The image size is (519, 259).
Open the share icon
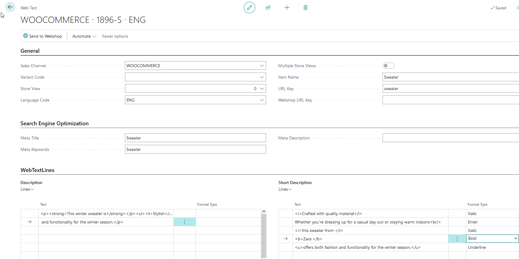pos(268,8)
